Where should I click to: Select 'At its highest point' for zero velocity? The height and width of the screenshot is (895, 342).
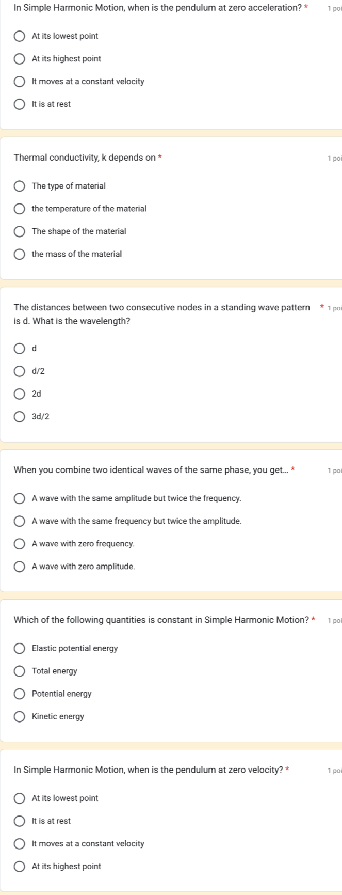point(19,866)
